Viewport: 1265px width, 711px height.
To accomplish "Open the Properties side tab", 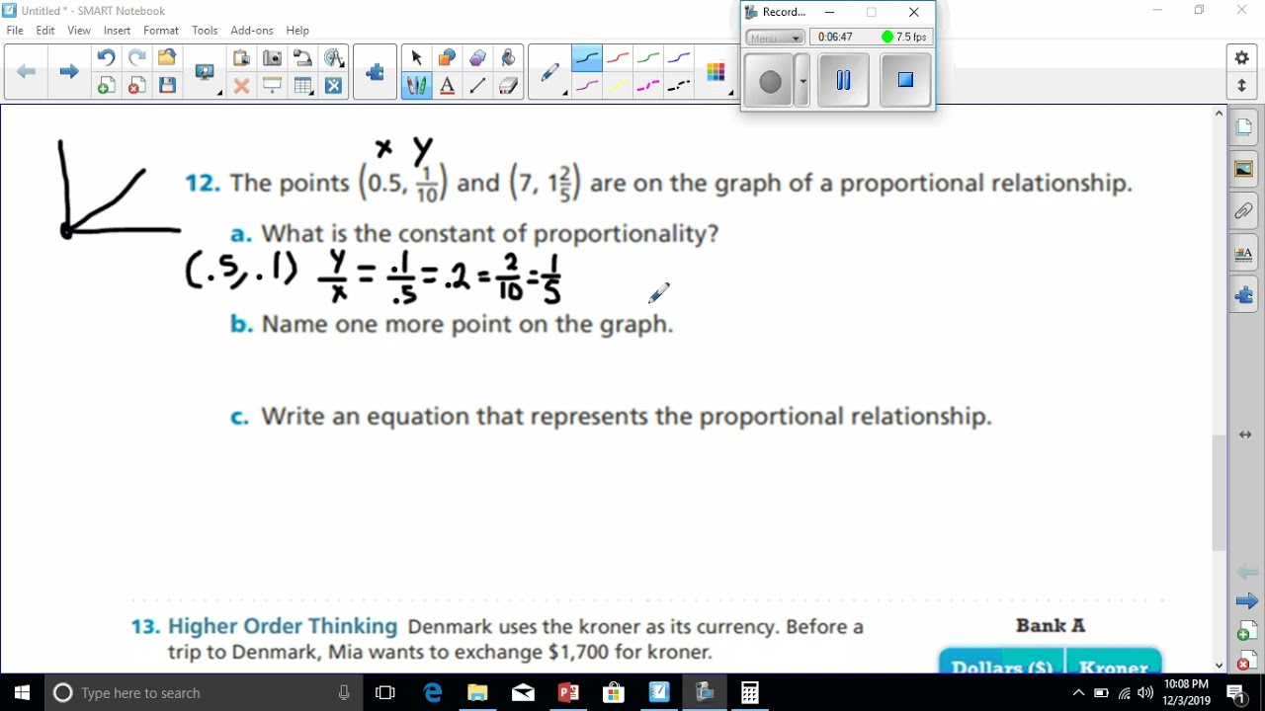I will click(1243, 254).
